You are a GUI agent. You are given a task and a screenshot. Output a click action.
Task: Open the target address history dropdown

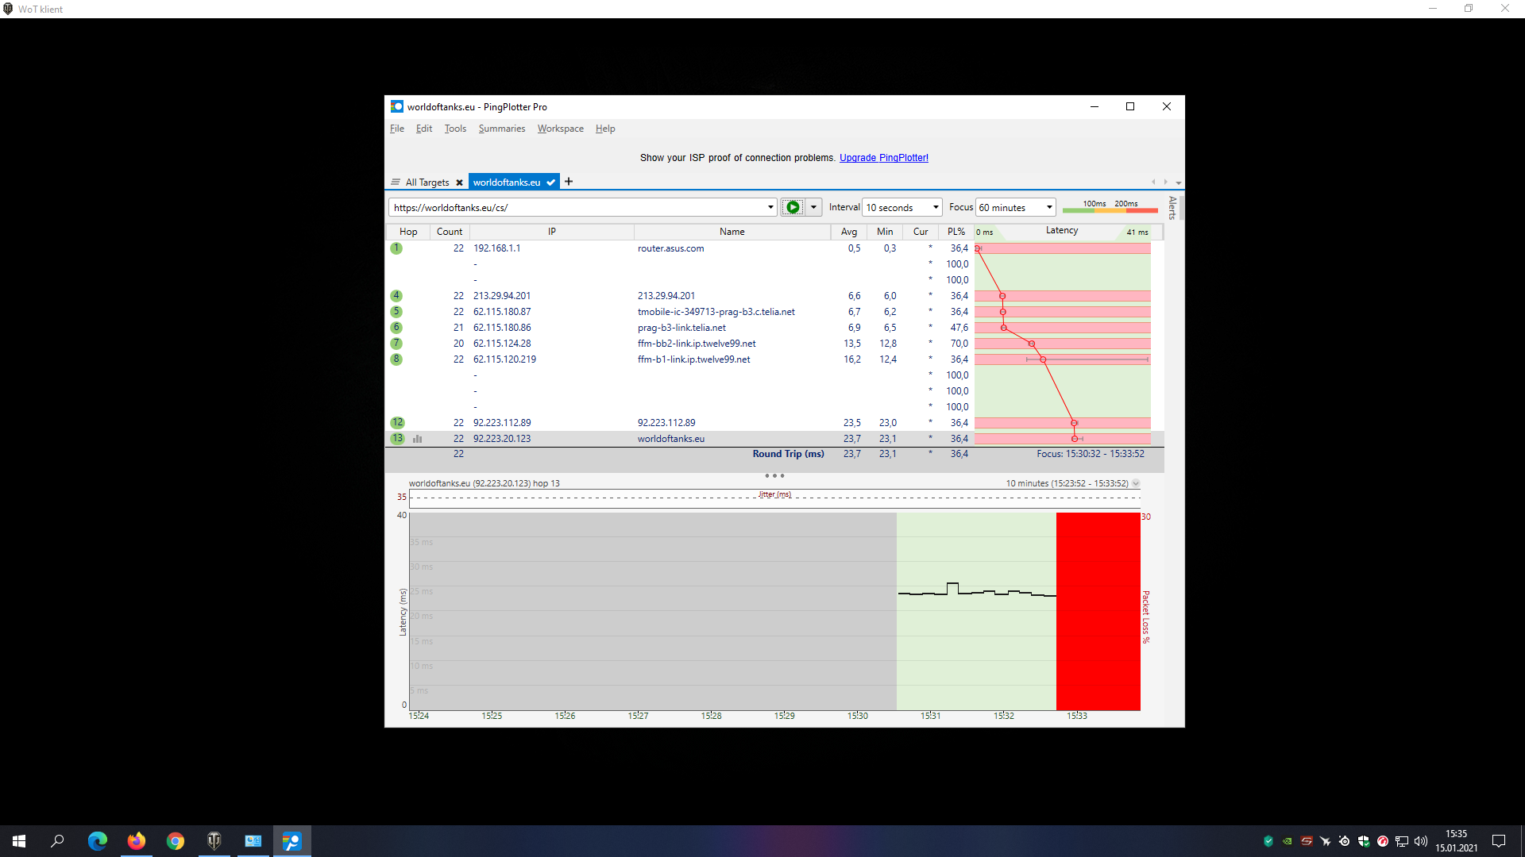point(770,207)
